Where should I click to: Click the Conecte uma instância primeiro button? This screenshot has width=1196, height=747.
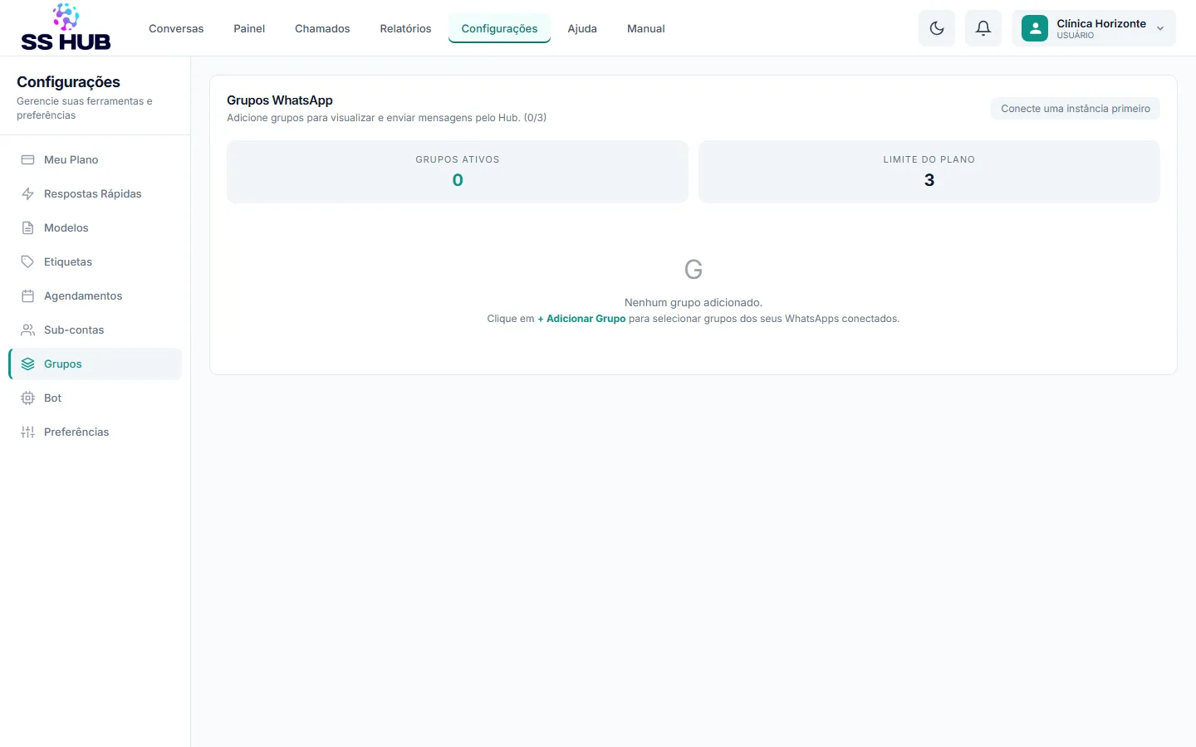[1076, 109]
